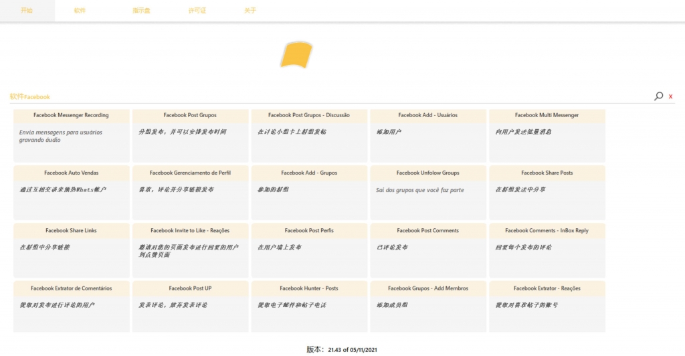Open Facebook Post Perfis card
The height and width of the screenshot is (356, 685).
point(309,250)
